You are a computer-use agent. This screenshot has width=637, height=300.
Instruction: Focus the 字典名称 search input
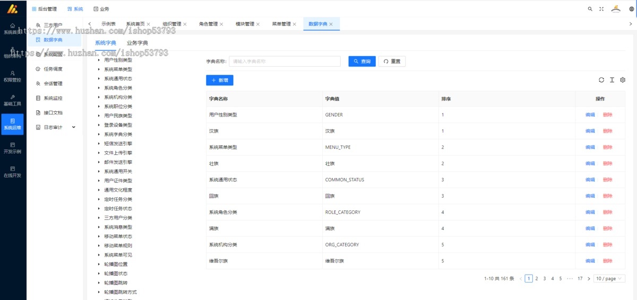pos(285,61)
